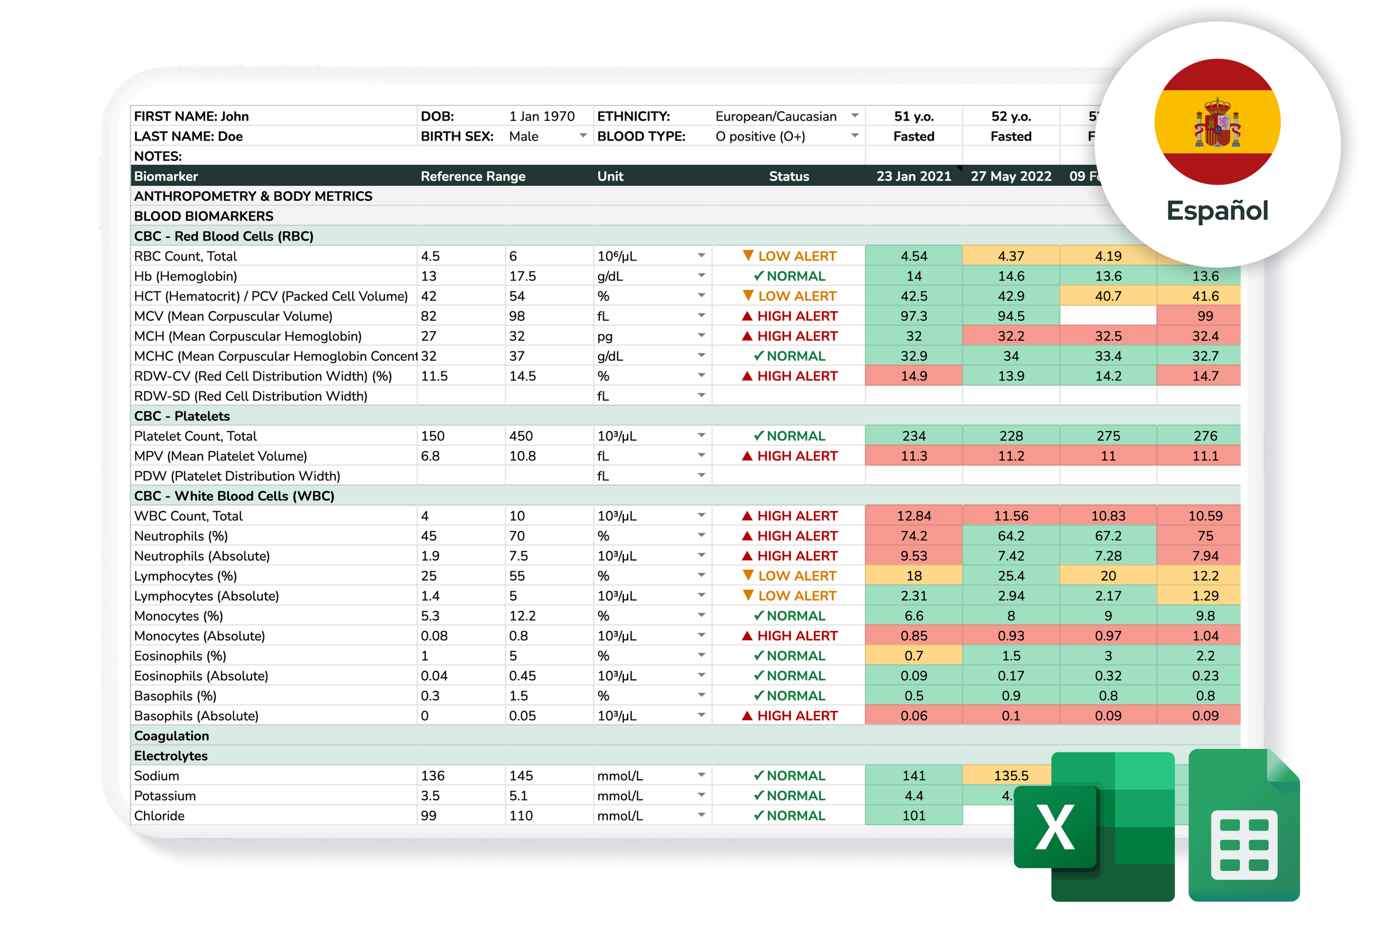
Task: Select the Coagulation section row
Action: 685,736
